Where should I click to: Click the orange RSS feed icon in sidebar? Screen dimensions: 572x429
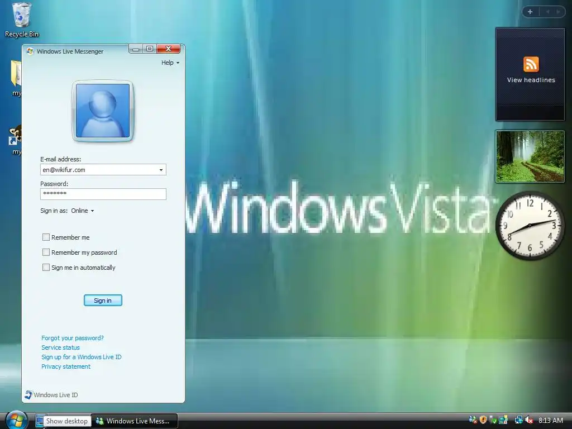click(531, 64)
